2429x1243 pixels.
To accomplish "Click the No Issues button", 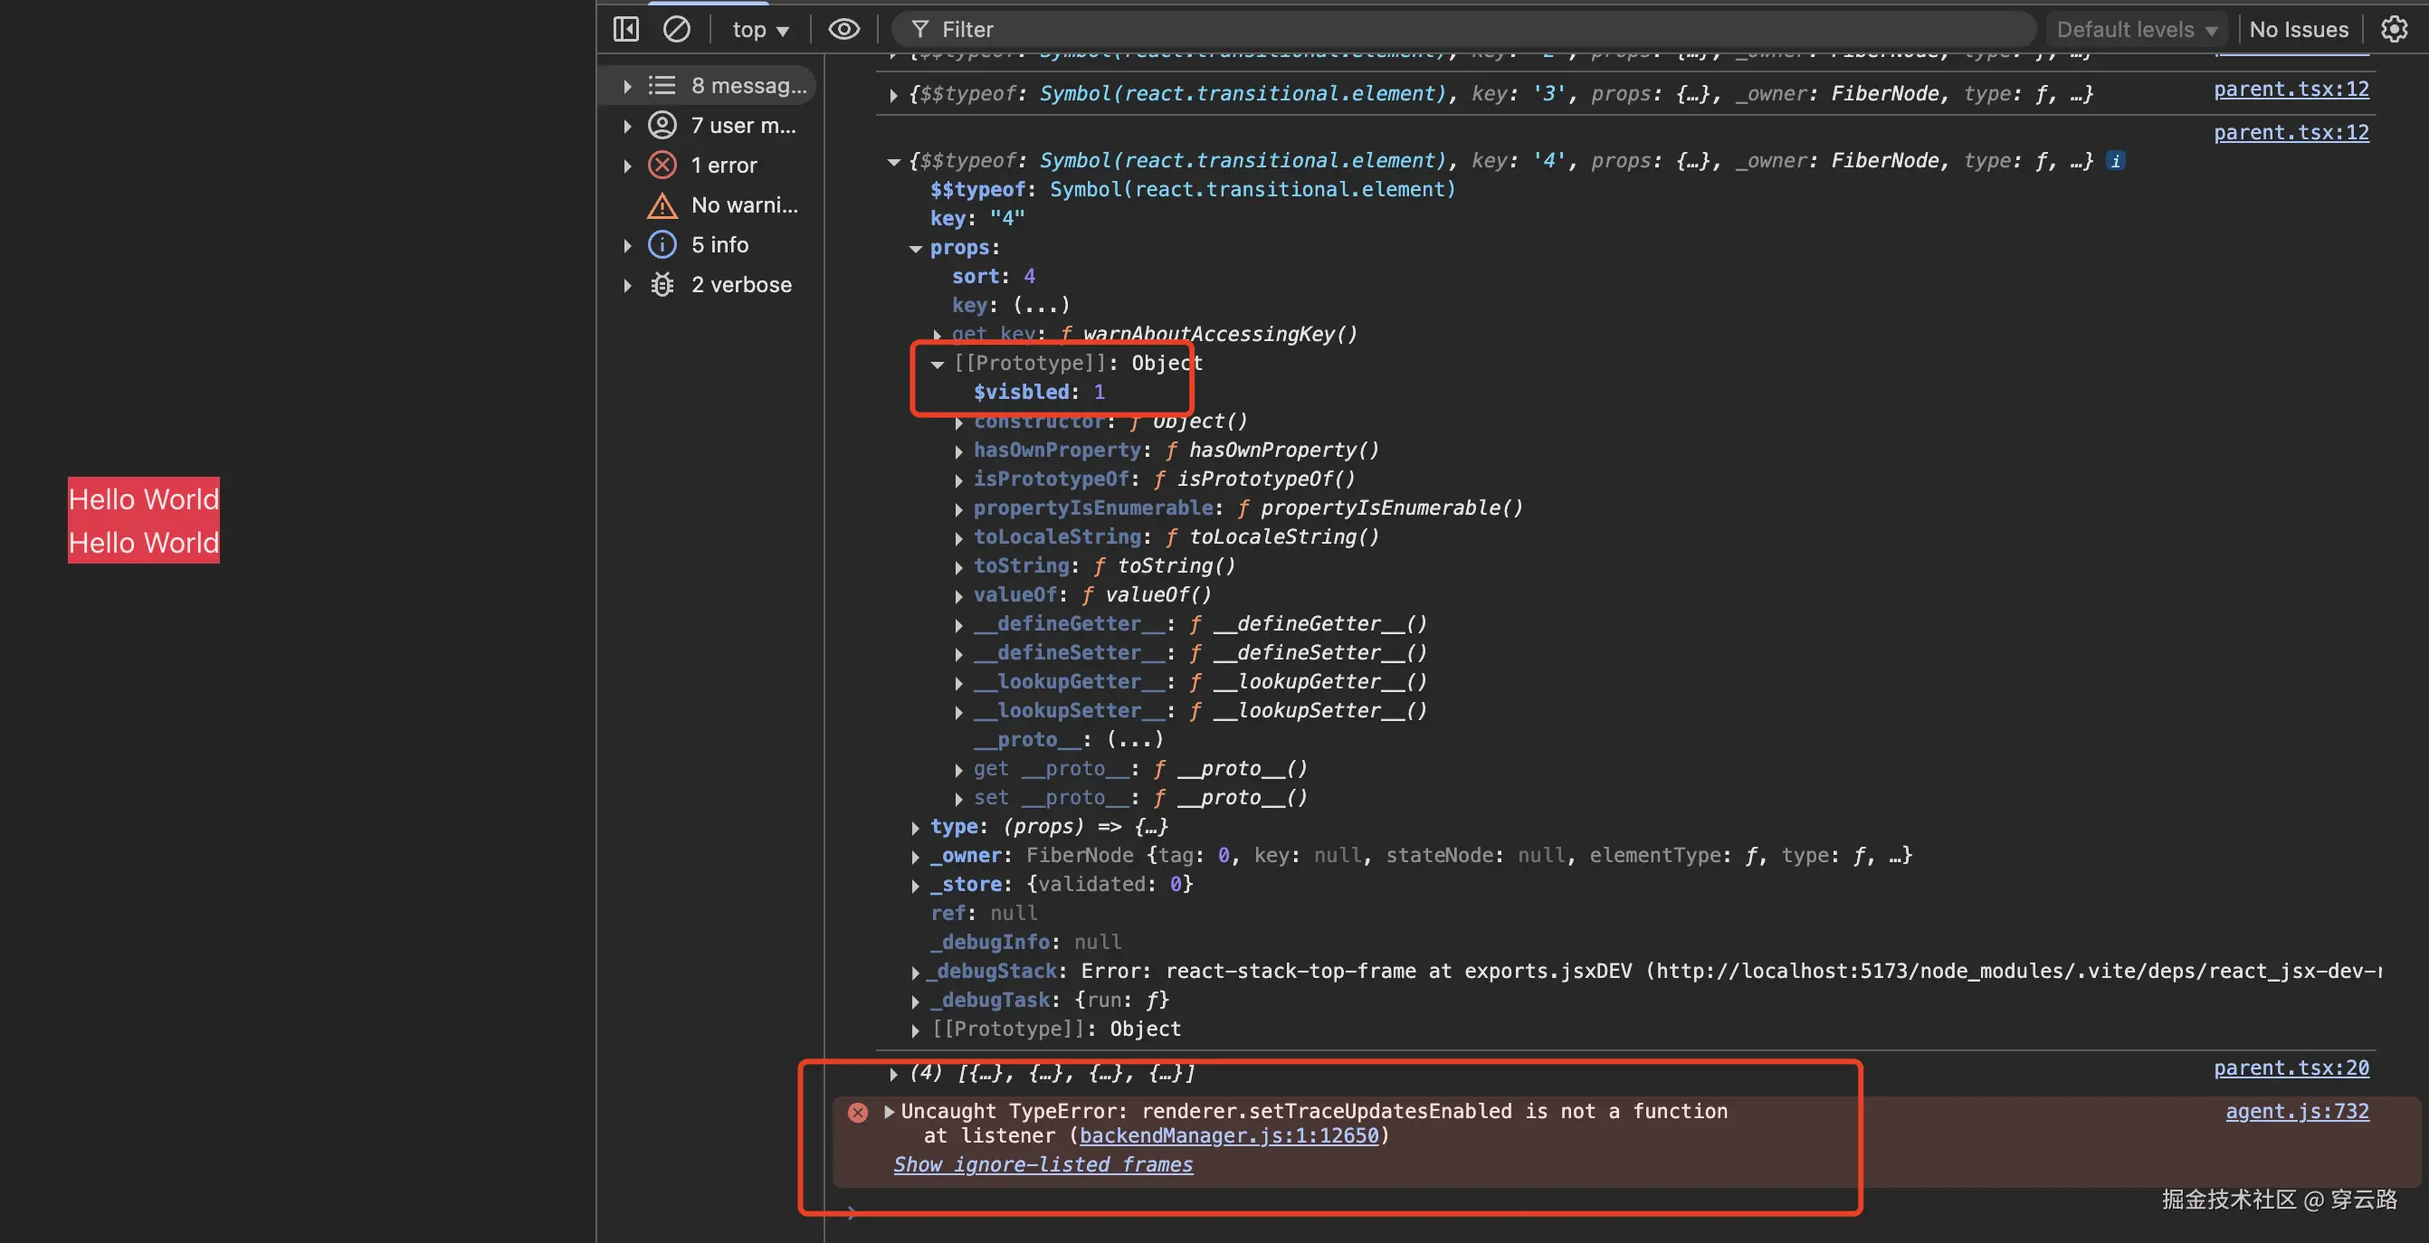I will coord(2298,30).
